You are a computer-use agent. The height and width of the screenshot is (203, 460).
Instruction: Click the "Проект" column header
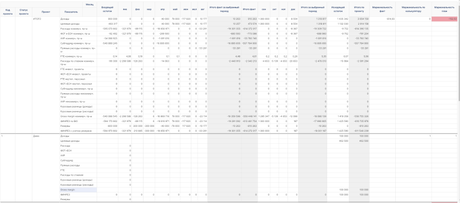pyautogui.click(x=46, y=12)
